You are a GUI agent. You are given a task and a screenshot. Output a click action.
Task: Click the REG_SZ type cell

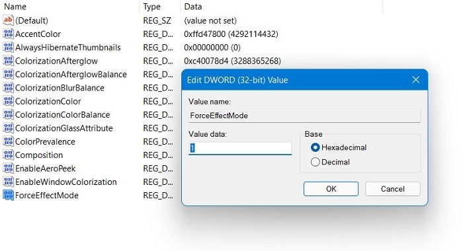pos(157,20)
